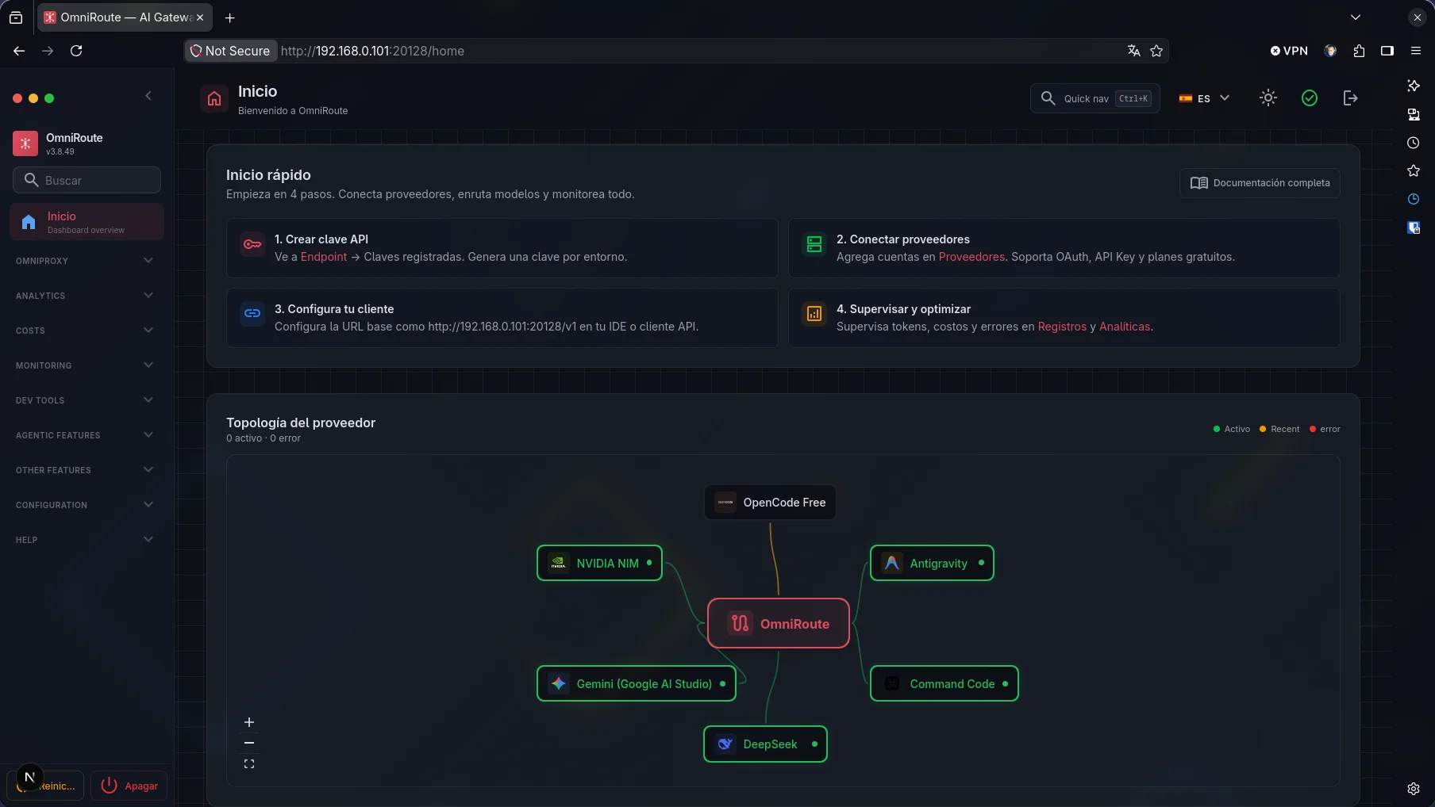Click the Antigravity logo icon in node
The width and height of the screenshot is (1435, 807).
[892, 563]
